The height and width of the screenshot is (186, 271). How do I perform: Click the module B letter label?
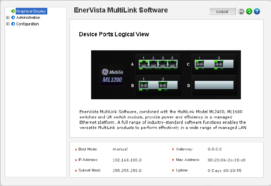pos(133,86)
